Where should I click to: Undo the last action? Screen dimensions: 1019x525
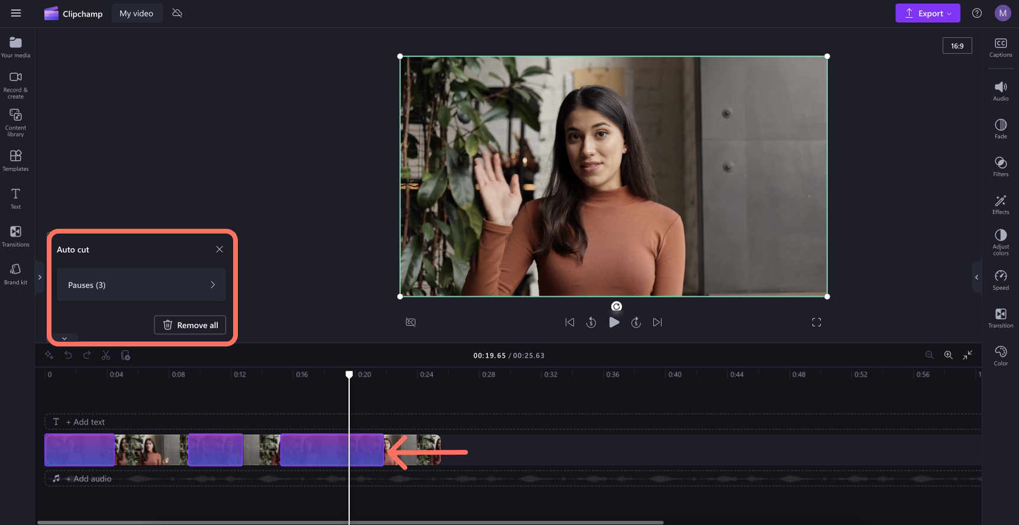click(68, 355)
